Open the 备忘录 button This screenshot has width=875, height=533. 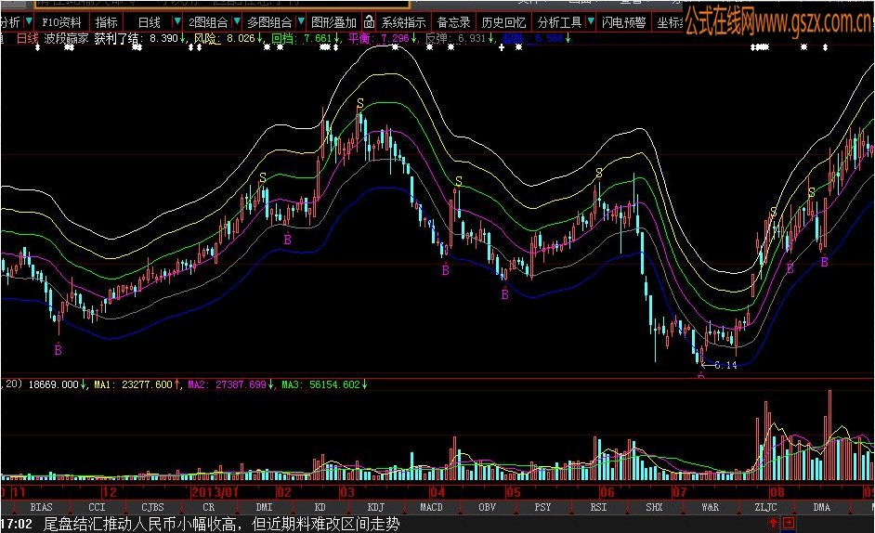pos(453,22)
